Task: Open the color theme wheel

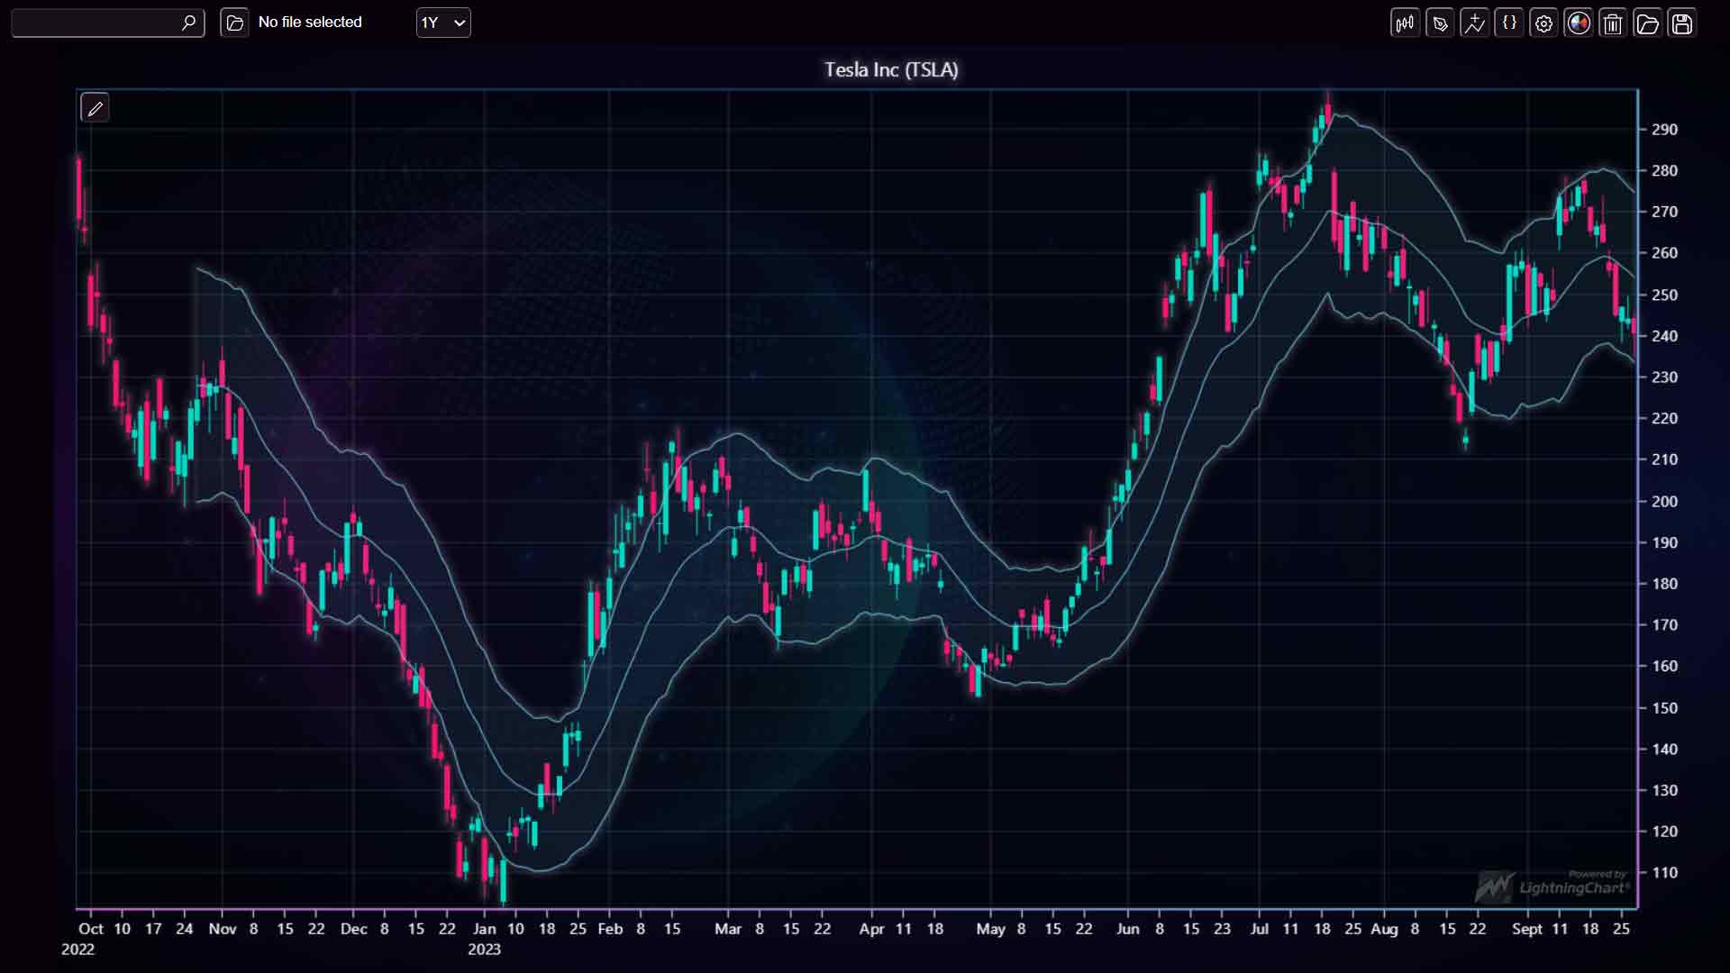Action: (x=1579, y=23)
